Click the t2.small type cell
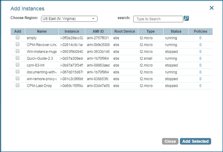 point(146,59)
